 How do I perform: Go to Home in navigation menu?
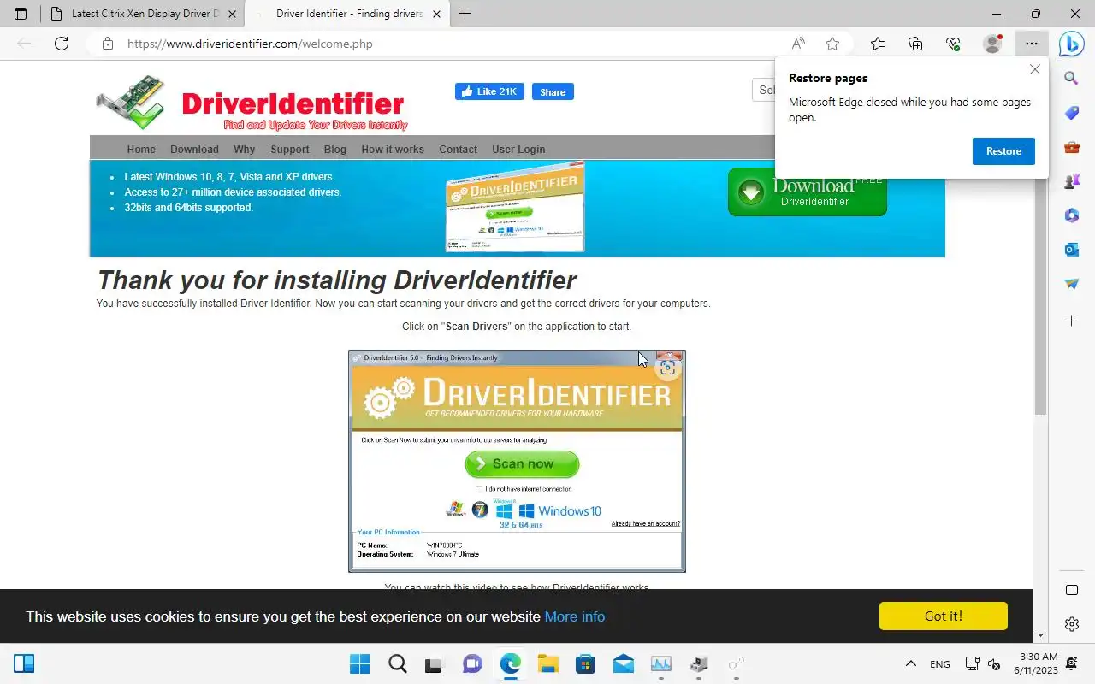point(141,150)
